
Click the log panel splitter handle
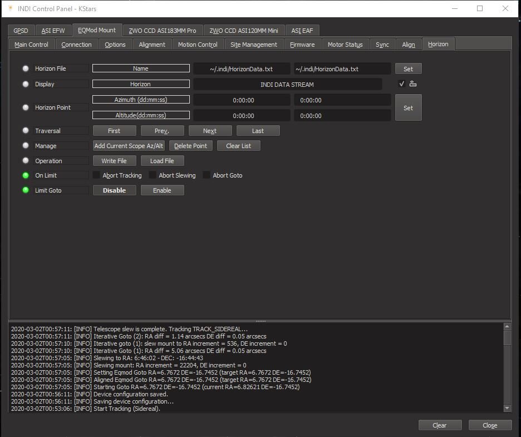pyautogui.click(x=260, y=321)
